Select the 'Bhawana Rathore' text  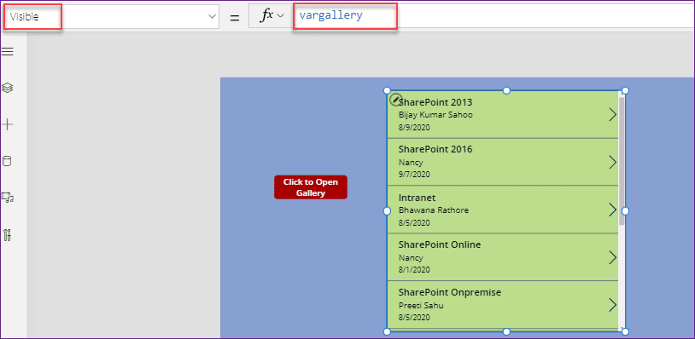tap(434, 210)
